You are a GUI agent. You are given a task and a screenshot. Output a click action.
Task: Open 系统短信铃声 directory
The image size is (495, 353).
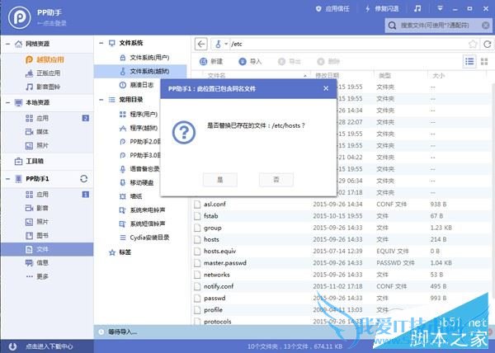143,224
